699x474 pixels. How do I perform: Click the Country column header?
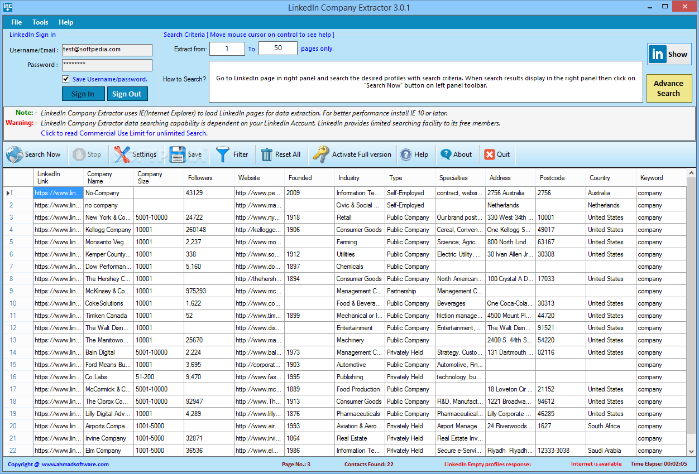611,177
